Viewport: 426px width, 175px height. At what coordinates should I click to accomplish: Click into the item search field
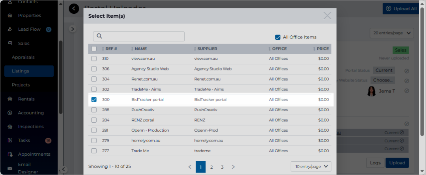pos(139,36)
